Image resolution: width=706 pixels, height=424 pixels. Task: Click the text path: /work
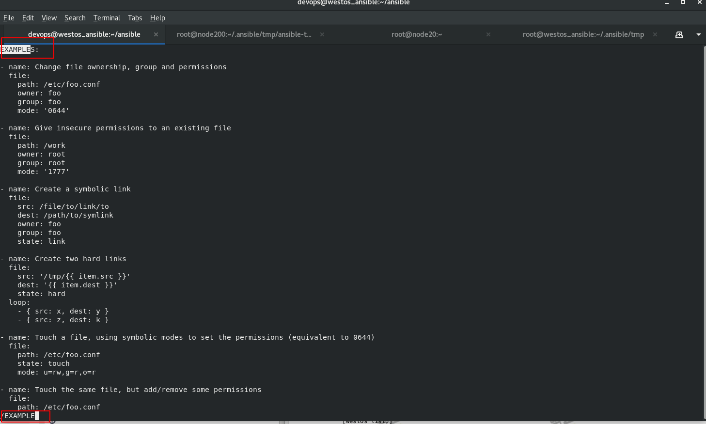(41, 145)
